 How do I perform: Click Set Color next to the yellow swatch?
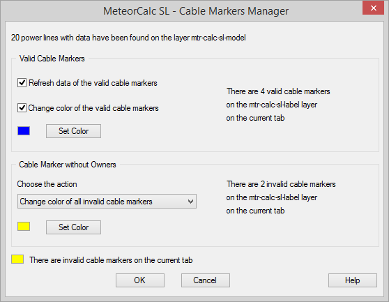click(73, 227)
